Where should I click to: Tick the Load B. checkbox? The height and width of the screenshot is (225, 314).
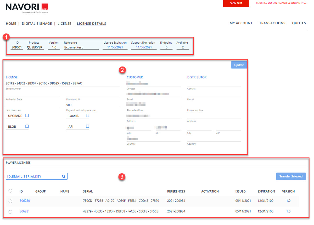point(88,115)
